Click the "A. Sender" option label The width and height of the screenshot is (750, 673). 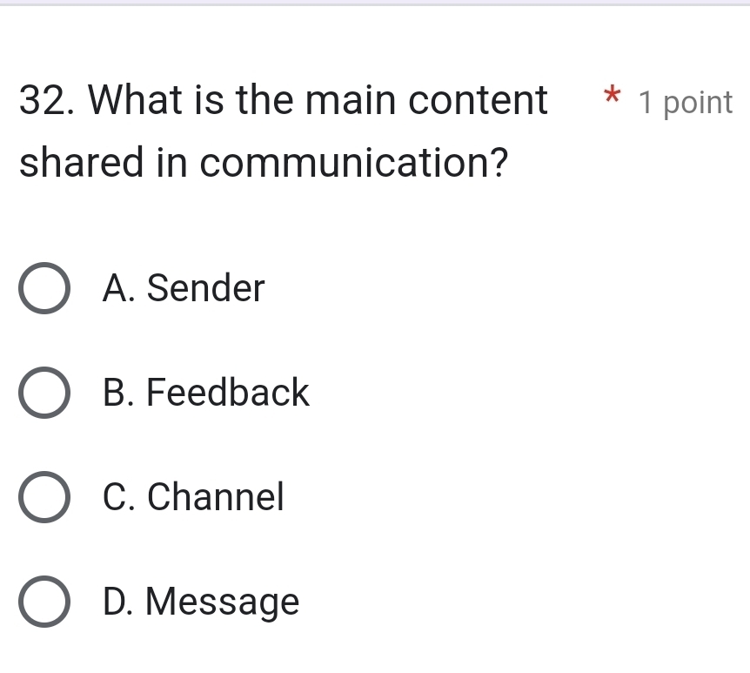coord(183,288)
